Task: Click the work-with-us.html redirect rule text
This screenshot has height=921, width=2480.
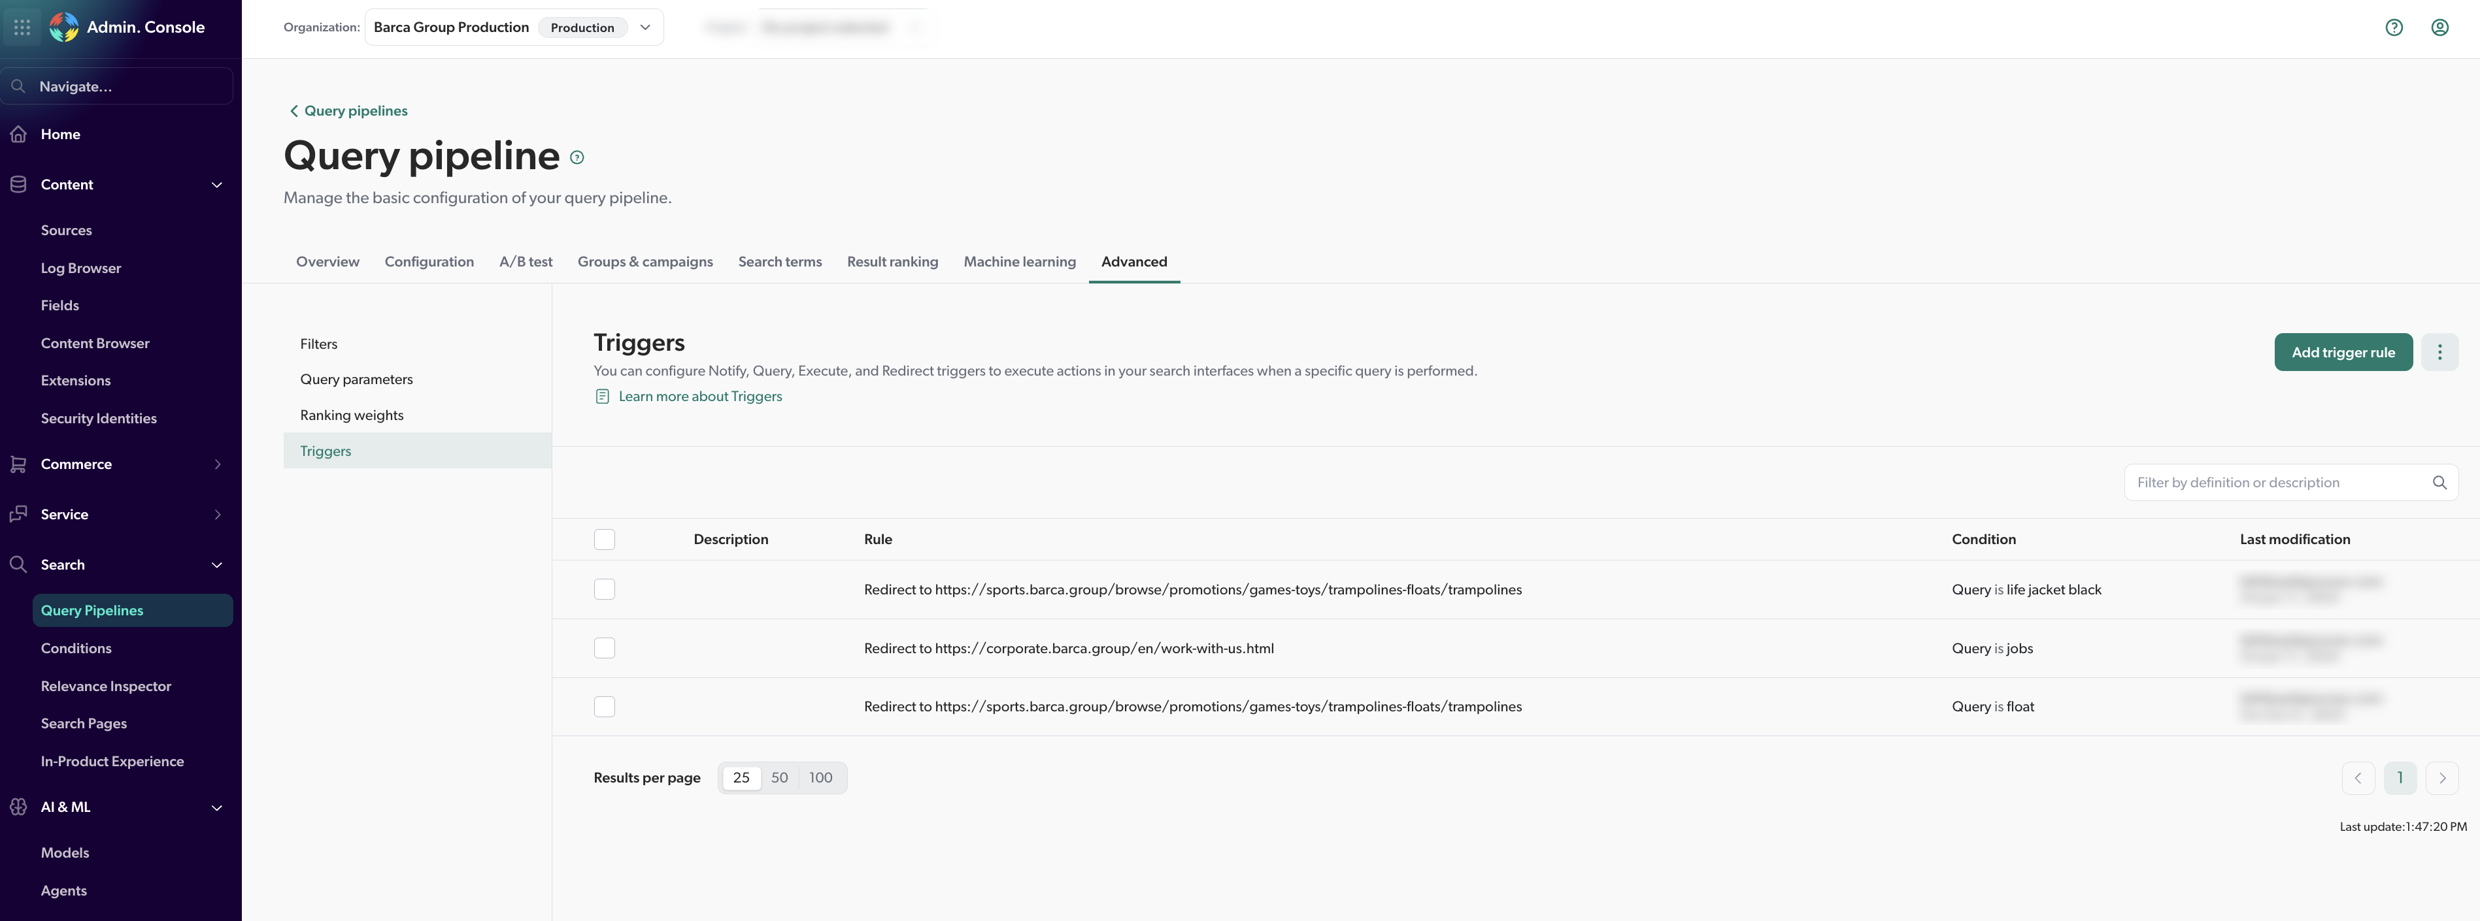Action: [1069, 648]
